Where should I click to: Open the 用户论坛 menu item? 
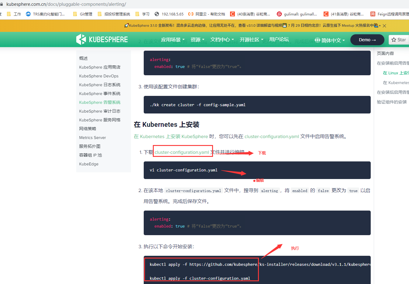pyautogui.click(x=279, y=39)
